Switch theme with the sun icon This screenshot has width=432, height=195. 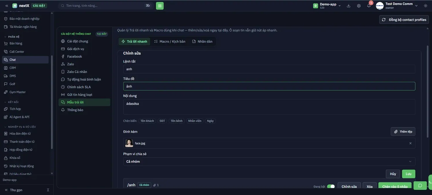tap(426, 6)
